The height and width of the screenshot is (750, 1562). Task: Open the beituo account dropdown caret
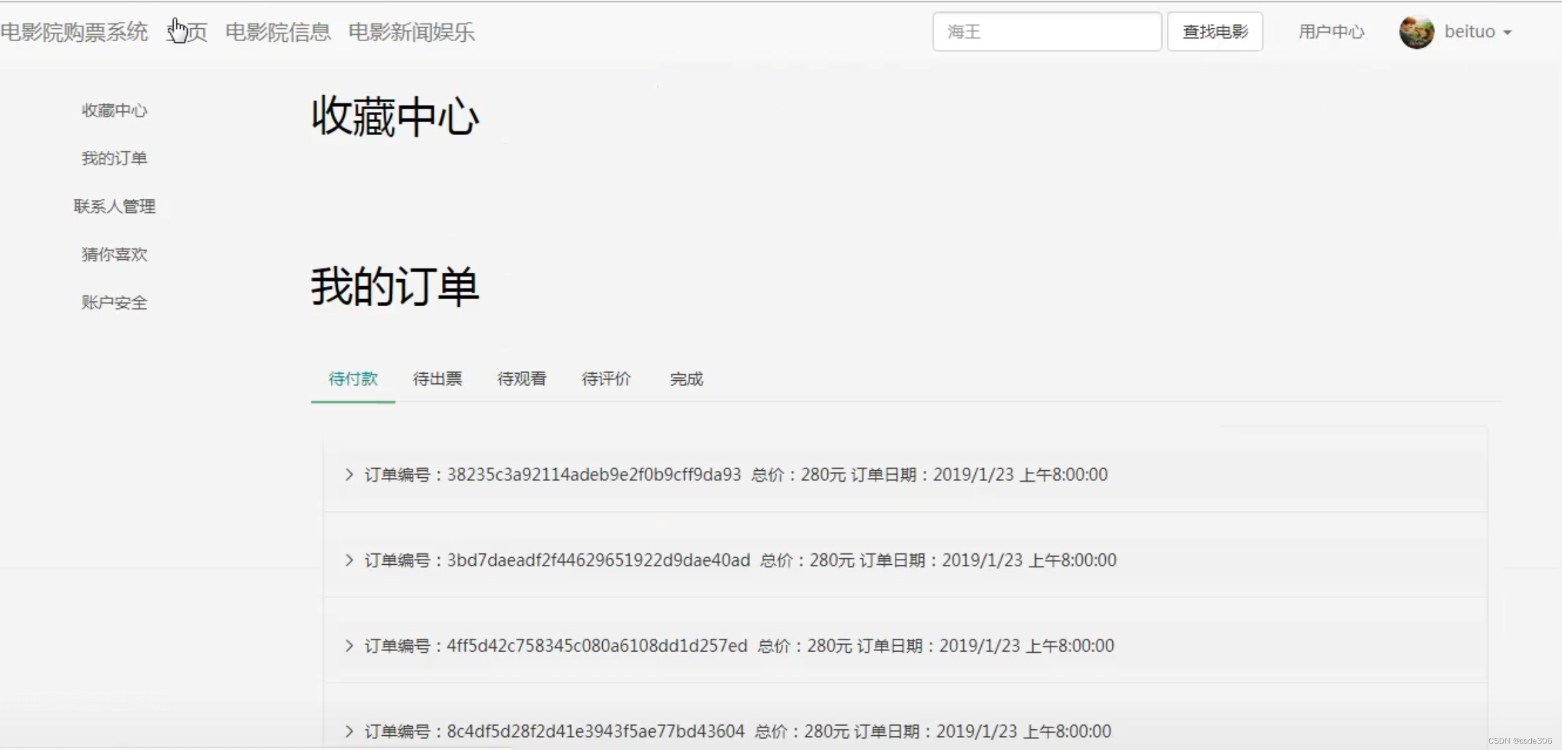(x=1507, y=32)
